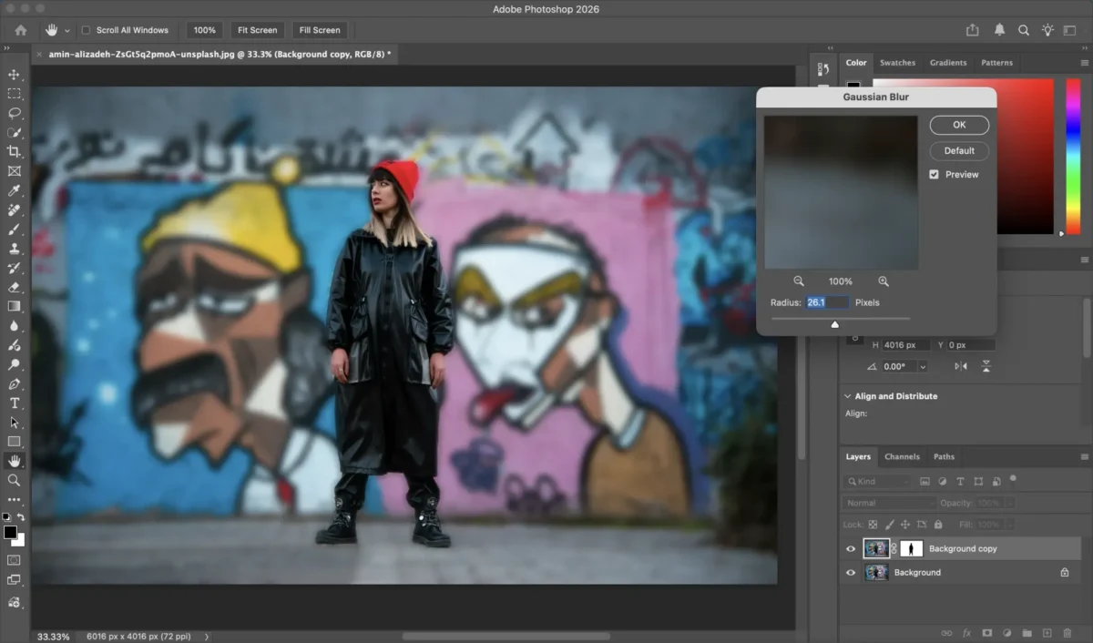1093x643 pixels.
Task: Collapse the Align and Distribute section
Action: point(848,395)
